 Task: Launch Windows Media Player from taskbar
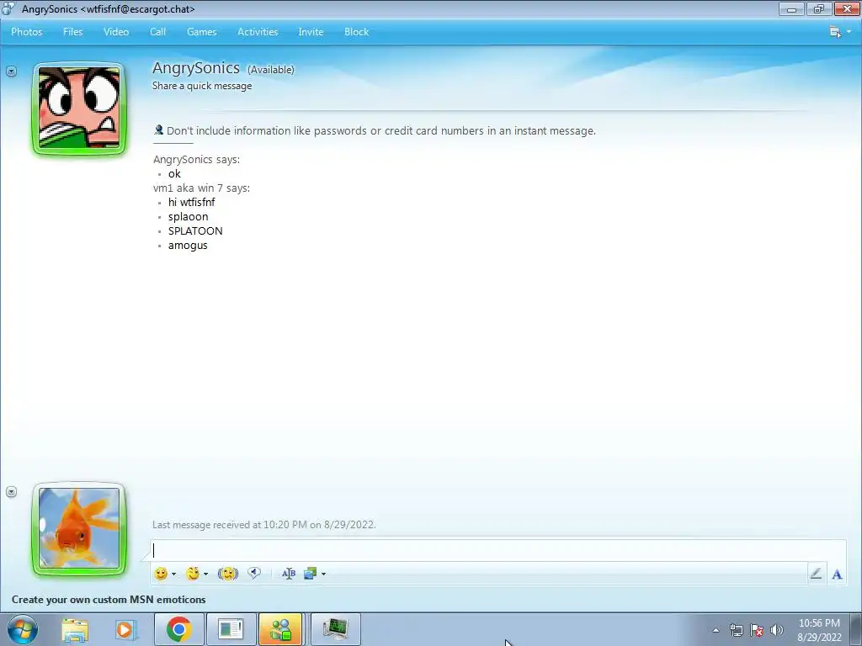click(x=125, y=629)
